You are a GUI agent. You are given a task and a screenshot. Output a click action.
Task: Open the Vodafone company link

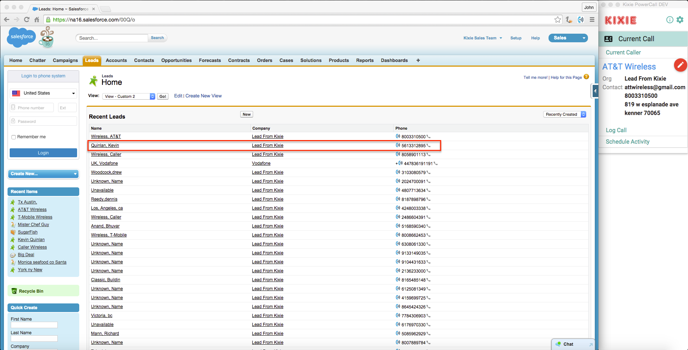coord(261,163)
